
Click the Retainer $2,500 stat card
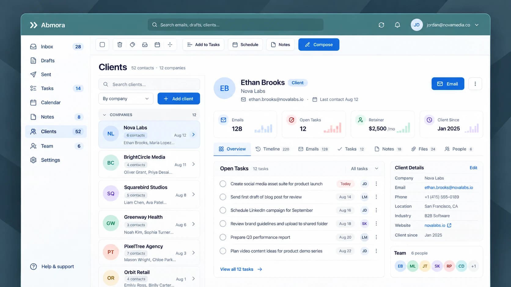tap(383, 124)
